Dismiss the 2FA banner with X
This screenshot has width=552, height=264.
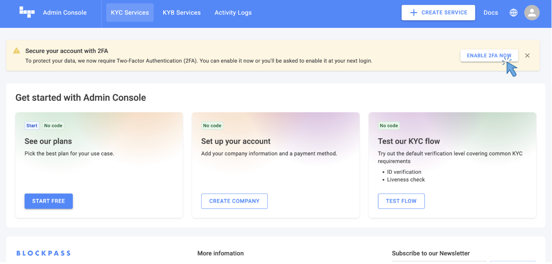point(527,56)
